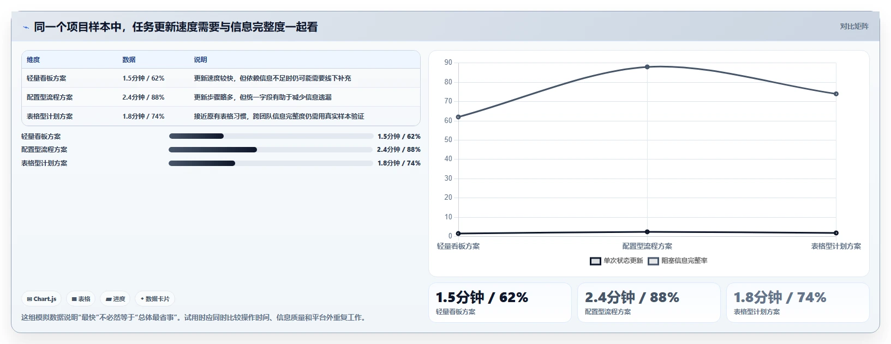The width and height of the screenshot is (891, 344).
Task: Click the 数据 table column header
Action: [129, 60]
